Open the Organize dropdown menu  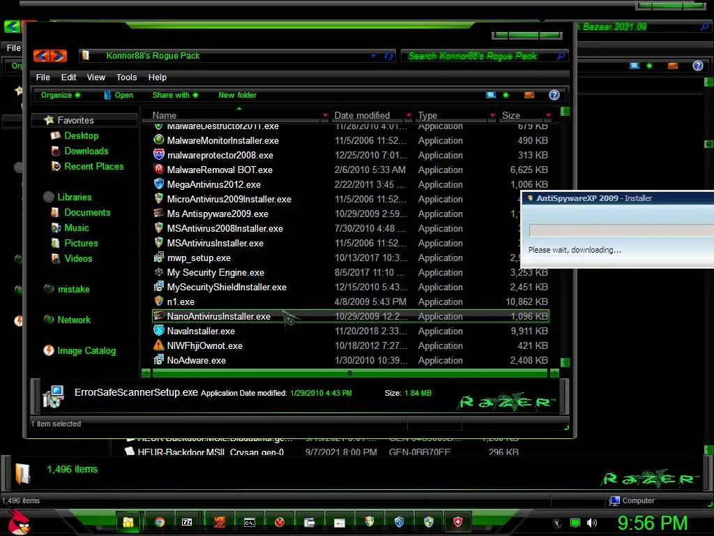60,95
